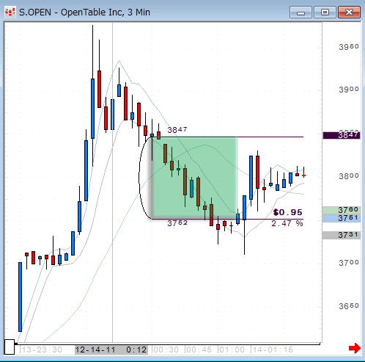Click the 3900 price scale label
The width and height of the screenshot is (365, 362).
click(349, 90)
